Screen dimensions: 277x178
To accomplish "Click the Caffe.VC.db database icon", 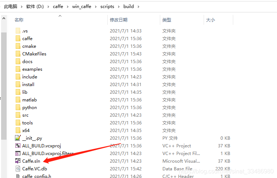I will pos(18,169).
